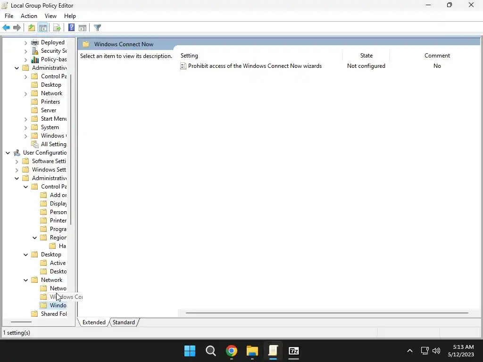This screenshot has width=483, height=362.
Task: Toggle Show/Hide Action Pane icon
Action: [83, 28]
